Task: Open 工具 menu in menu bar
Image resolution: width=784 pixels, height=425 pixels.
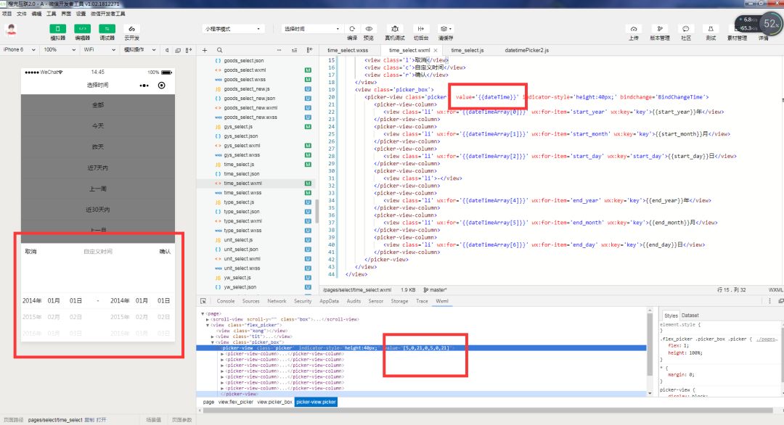Action: click(x=51, y=14)
